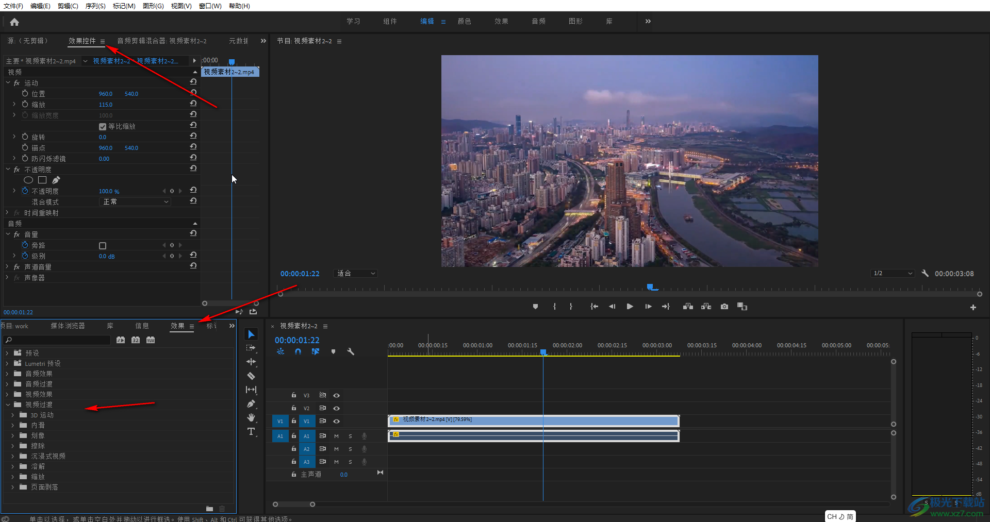Select the Pen tool in toolbar
This screenshot has height=522, width=990.
pos(251,403)
